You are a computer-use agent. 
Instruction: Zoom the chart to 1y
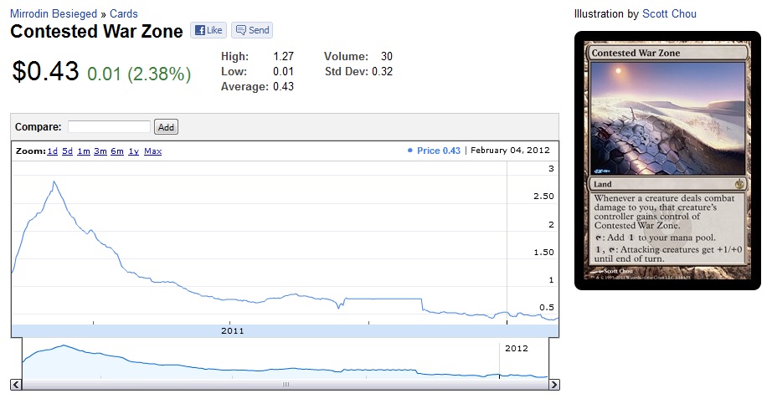(x=133, y=151)
